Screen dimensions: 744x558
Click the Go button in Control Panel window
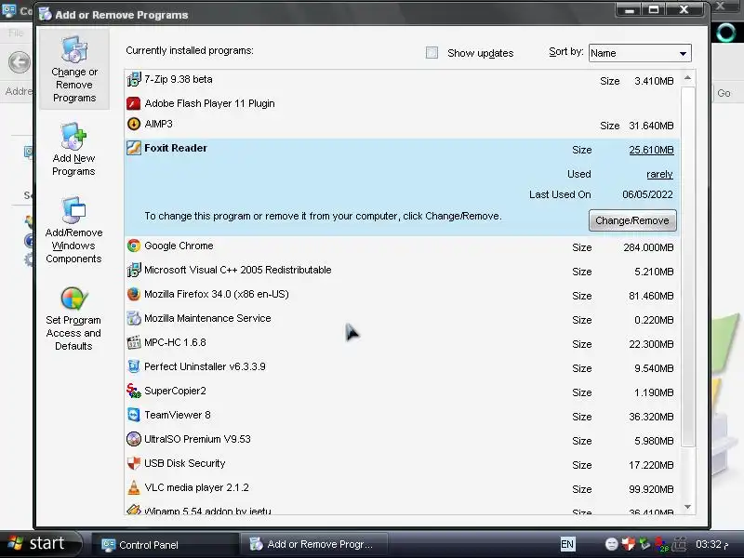[724, 93]
